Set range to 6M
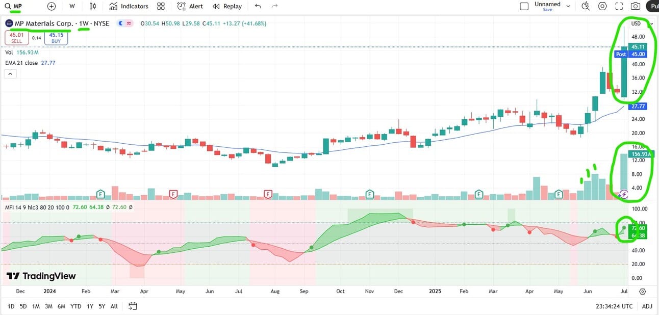 (61, 306)
